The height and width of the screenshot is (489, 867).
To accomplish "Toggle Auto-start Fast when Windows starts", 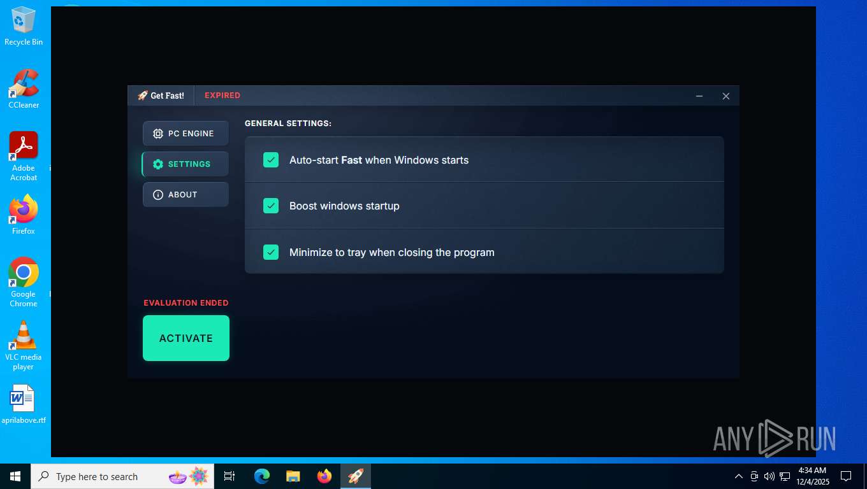I will 271,160.
